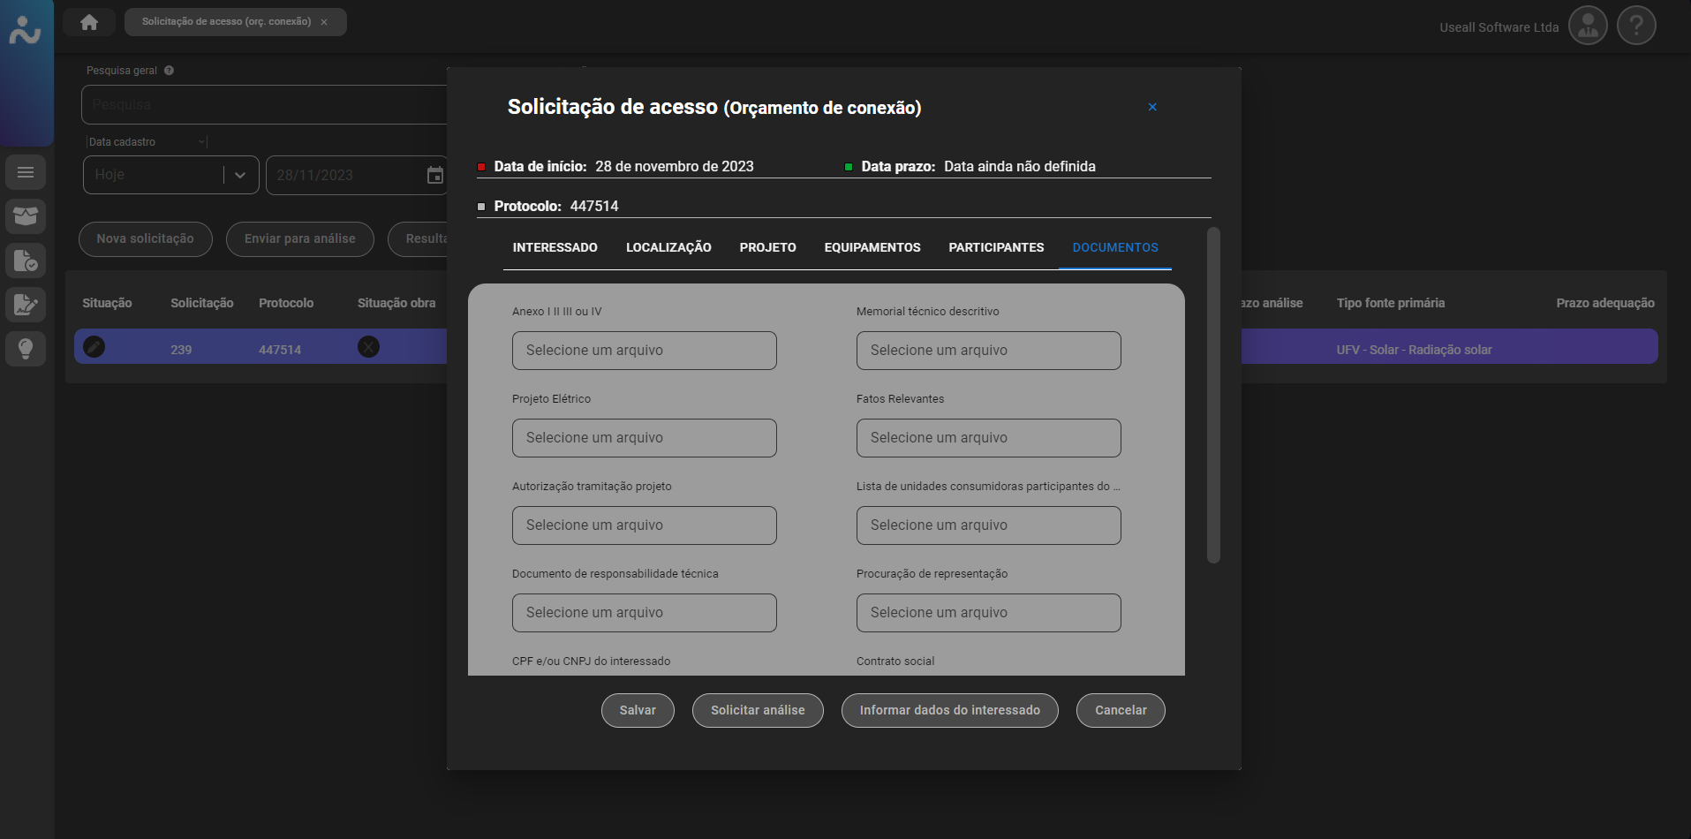The width and height of the screenshot is (1691, 839).
Task: Click Informar dados do interessado button
Action: [x=949, y=710]
